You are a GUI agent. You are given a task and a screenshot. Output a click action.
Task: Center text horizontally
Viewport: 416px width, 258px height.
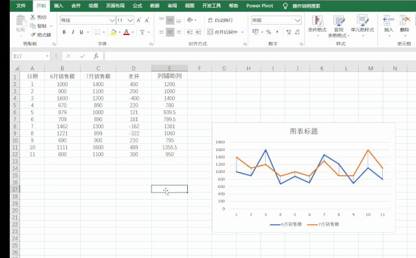[x=170, y=32]
